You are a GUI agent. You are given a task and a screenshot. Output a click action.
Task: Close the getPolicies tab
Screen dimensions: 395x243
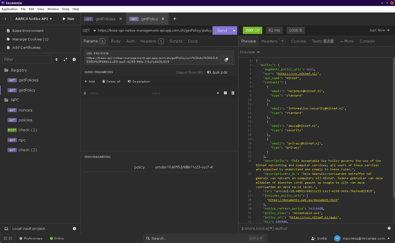[121, 19]
